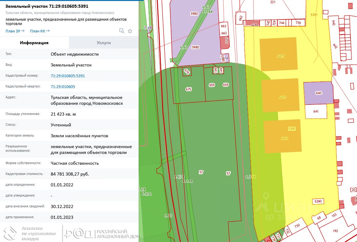Select the parcel title heading in the panel header
The width and height of the screenshot is (357, 242).
click(47, 6)
